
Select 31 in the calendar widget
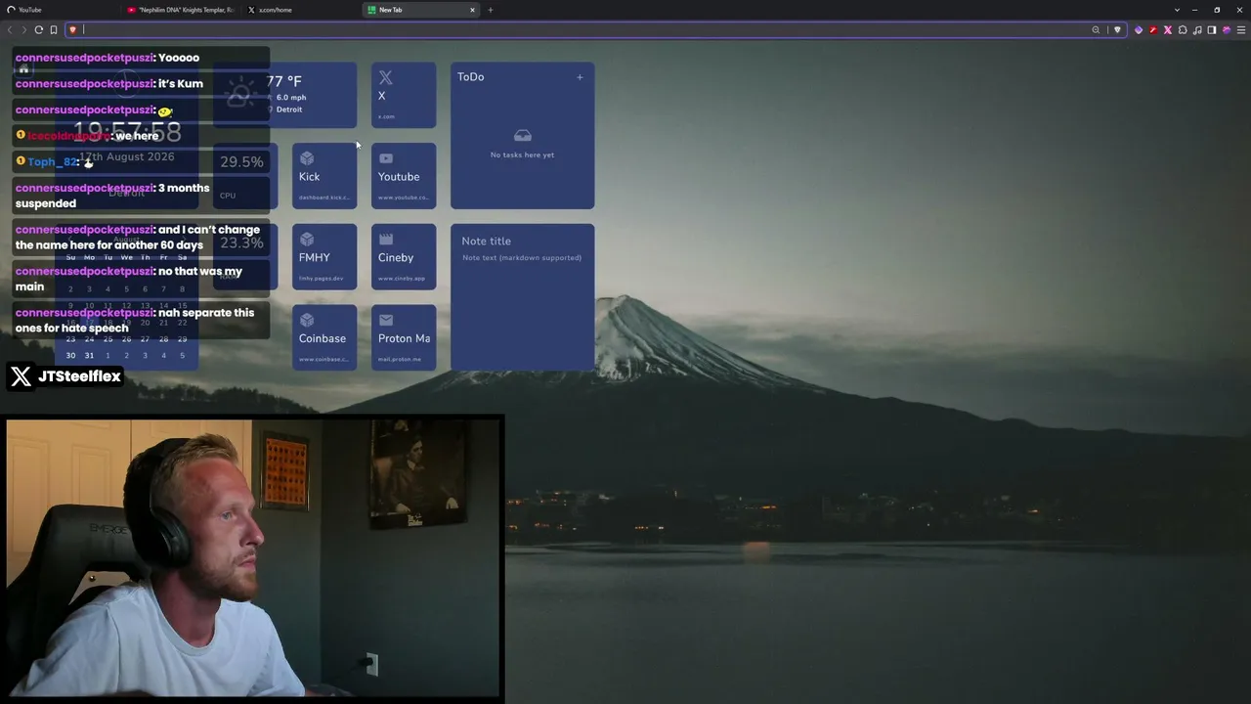tap(89, 355)
